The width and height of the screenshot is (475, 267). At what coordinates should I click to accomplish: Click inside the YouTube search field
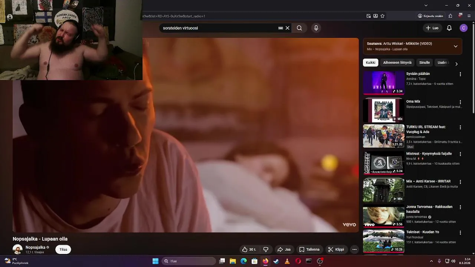(219, 28)
